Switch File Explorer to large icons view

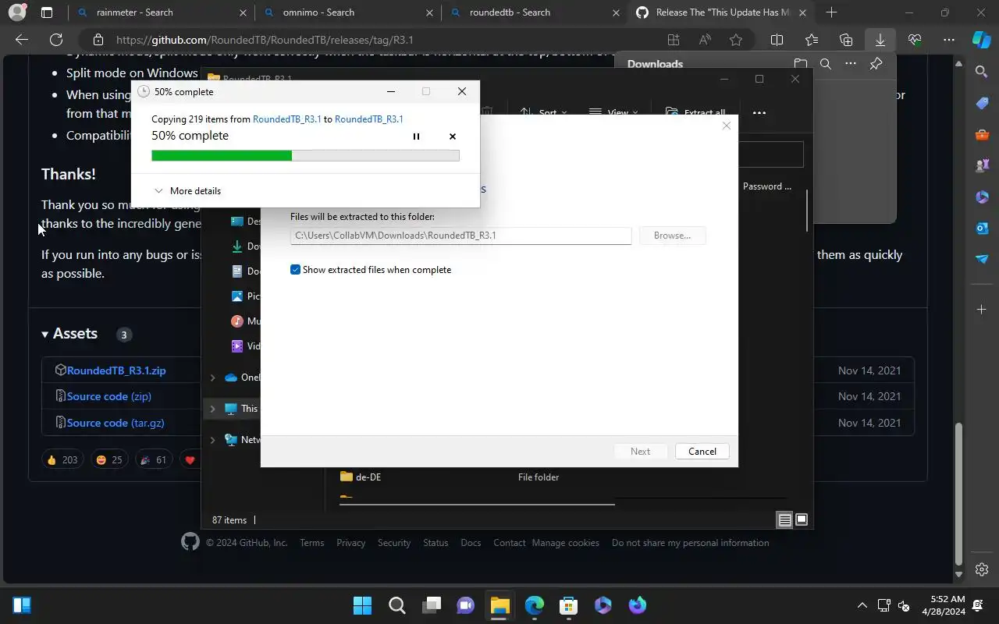tap(802, 520)
